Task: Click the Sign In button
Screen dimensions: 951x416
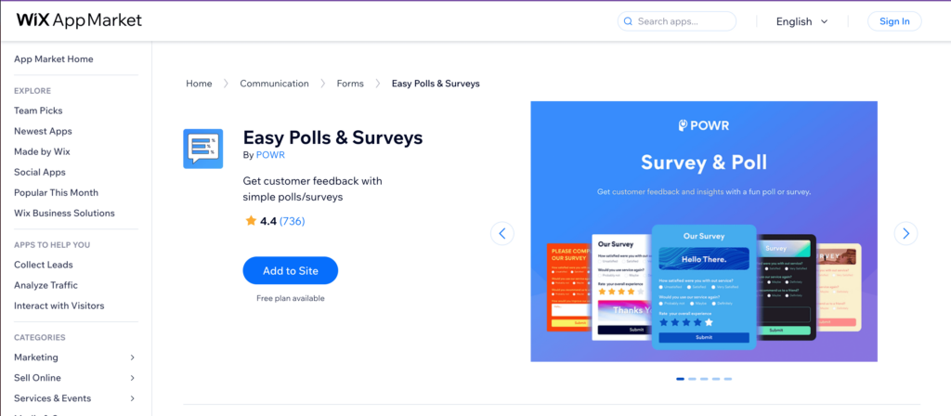Action: (894, 21)
